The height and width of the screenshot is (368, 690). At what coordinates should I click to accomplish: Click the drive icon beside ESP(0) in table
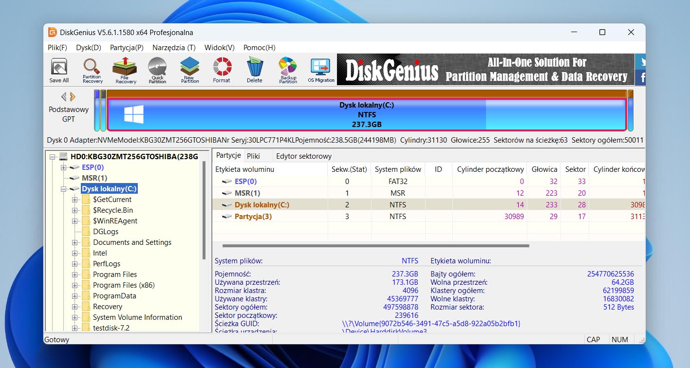click(x=227, y=182)
